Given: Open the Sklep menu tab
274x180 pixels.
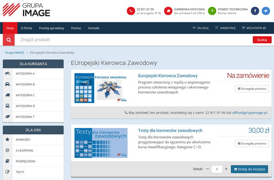Looking at the screenshot, I should tap(10, 28).
